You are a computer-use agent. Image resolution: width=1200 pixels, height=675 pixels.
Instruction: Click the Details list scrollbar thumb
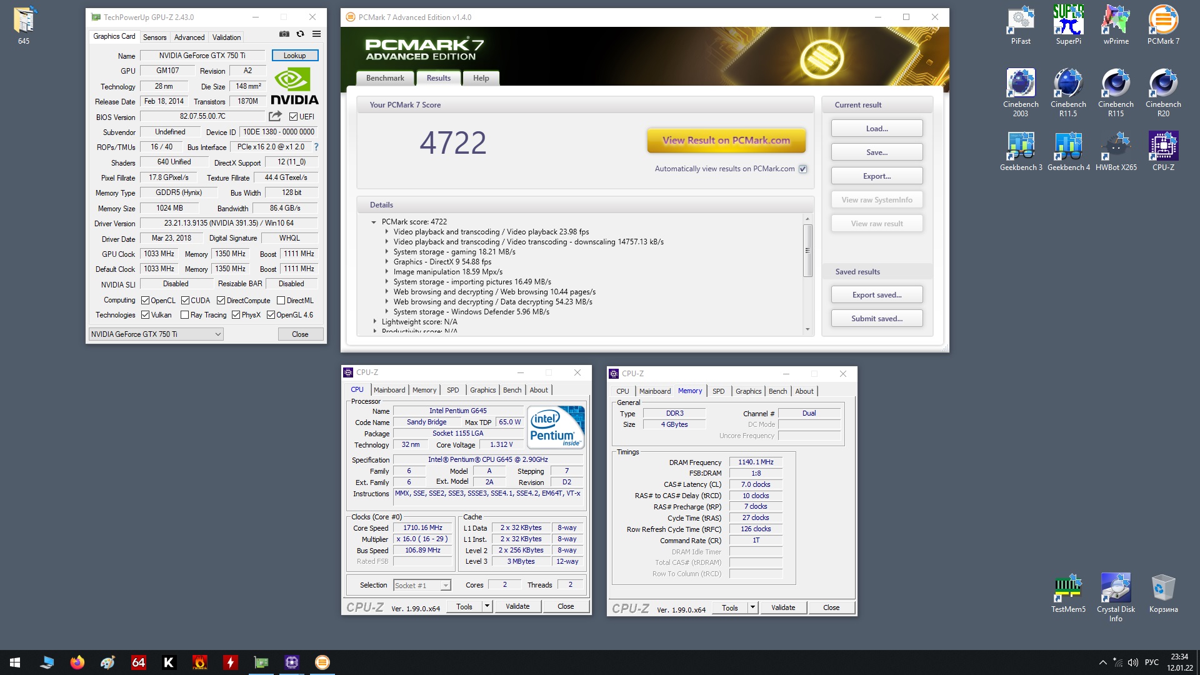[807, 250]
